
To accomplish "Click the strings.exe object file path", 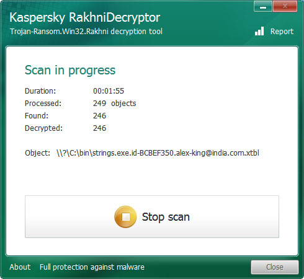I will [158, 153].
